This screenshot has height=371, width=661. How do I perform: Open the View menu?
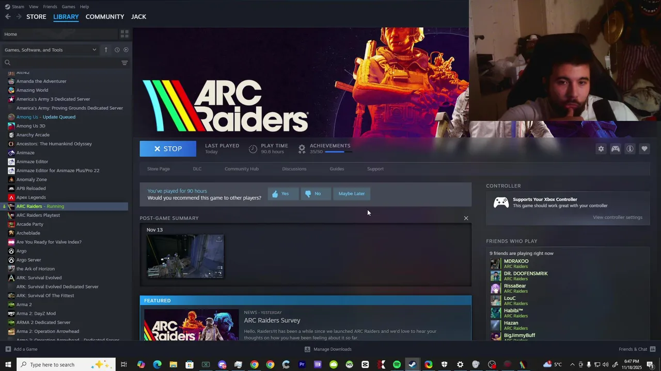point(34,7)
